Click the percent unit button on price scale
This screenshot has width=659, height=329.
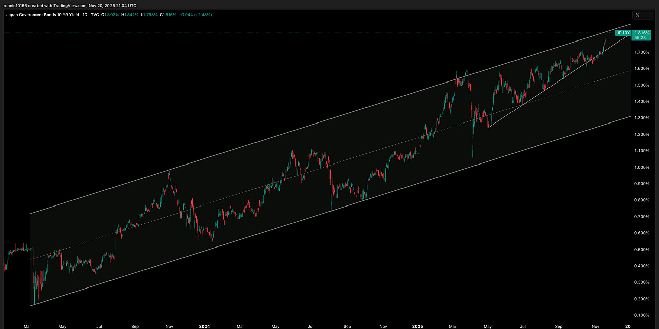click(x=637, y=15)
